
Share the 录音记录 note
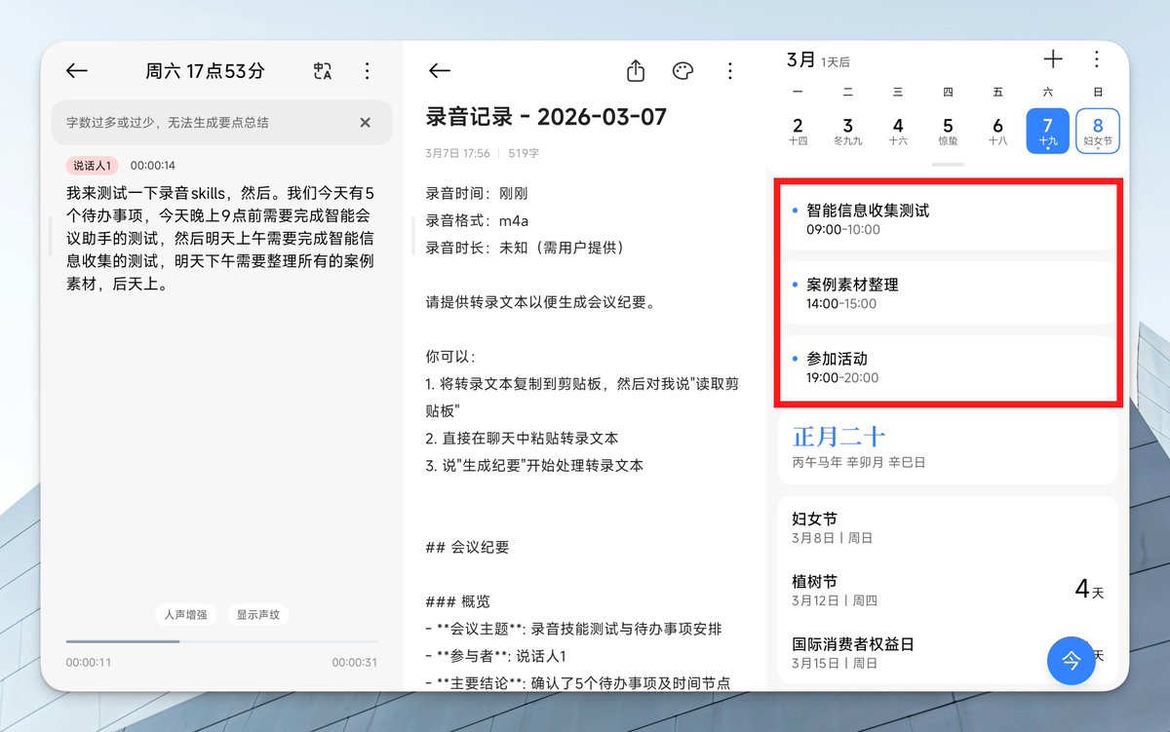(636, 71)
